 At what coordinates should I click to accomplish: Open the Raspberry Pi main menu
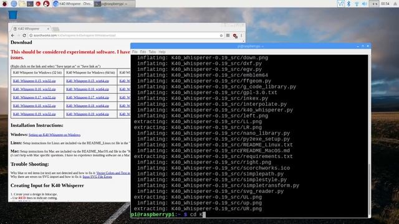4,4
